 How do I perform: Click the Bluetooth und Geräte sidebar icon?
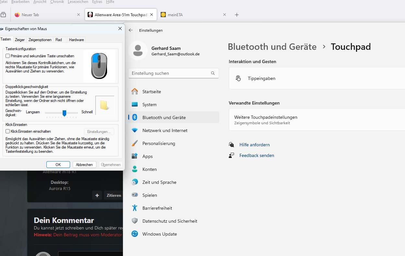[x=135, y=117]
